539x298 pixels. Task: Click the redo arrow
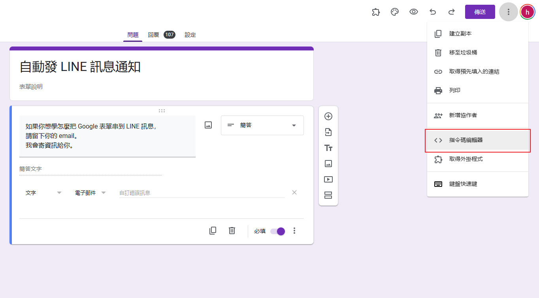click(x=452, y=12)
